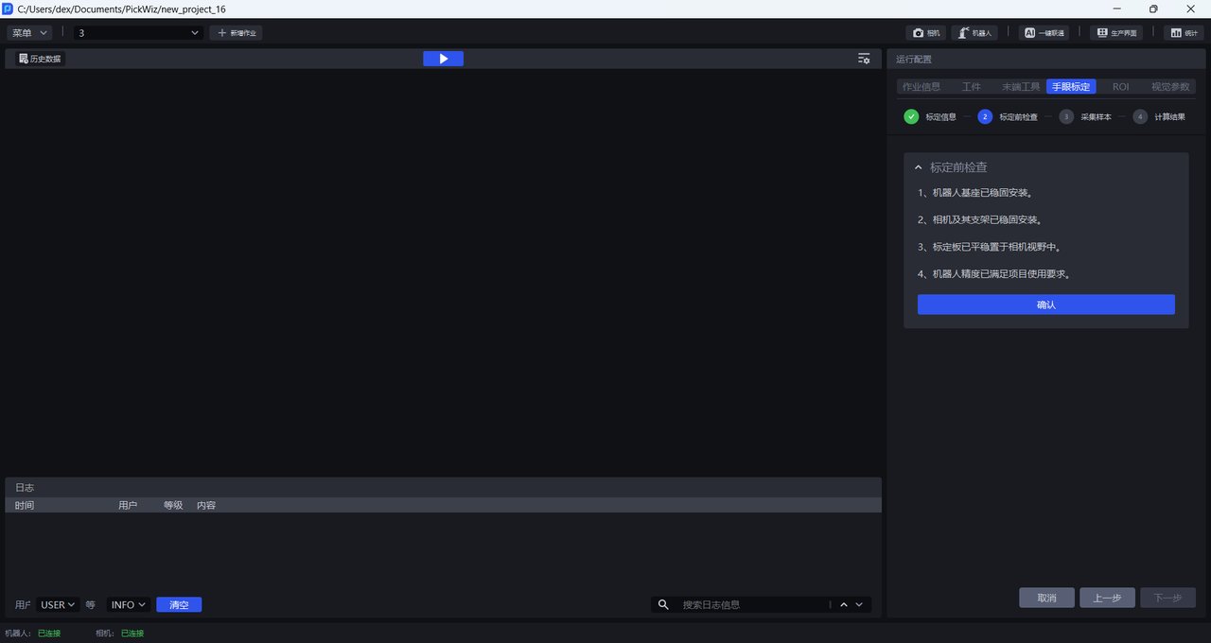
Task: Expand the job selector showing 3
Action: [x=139, y=33]
